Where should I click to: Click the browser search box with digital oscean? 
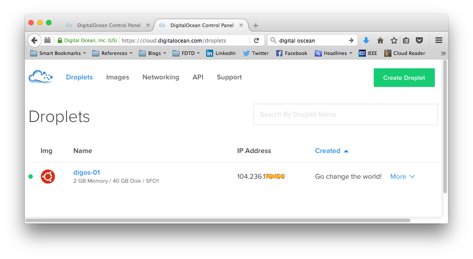pos(312,40)
